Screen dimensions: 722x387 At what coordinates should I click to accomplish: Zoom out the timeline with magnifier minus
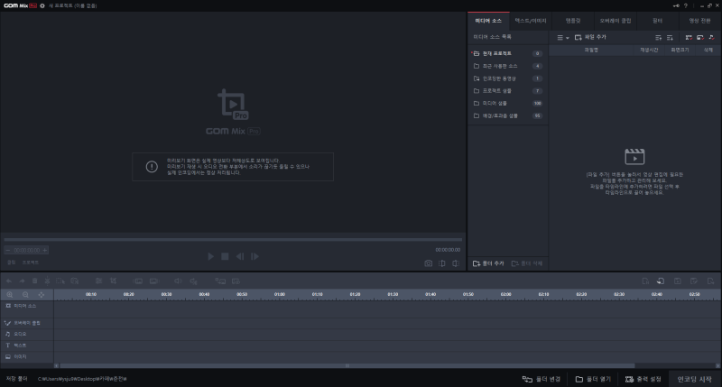click(25, 294)
